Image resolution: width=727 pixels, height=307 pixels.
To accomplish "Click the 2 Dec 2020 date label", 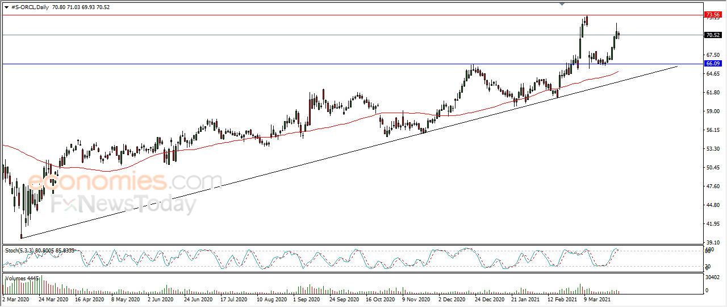I will point(452,298).
